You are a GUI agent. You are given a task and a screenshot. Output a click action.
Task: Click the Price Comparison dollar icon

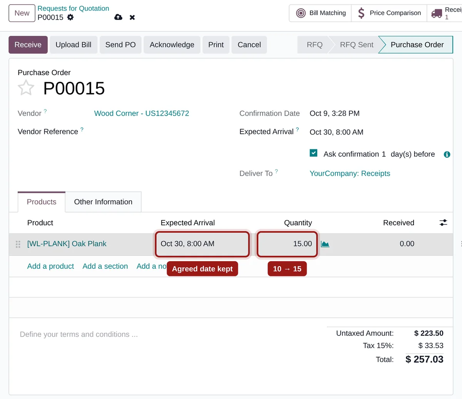361,13
